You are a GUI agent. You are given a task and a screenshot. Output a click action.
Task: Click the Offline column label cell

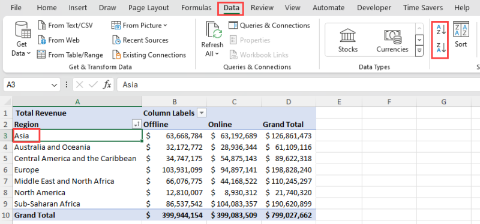tap(175, 125)
